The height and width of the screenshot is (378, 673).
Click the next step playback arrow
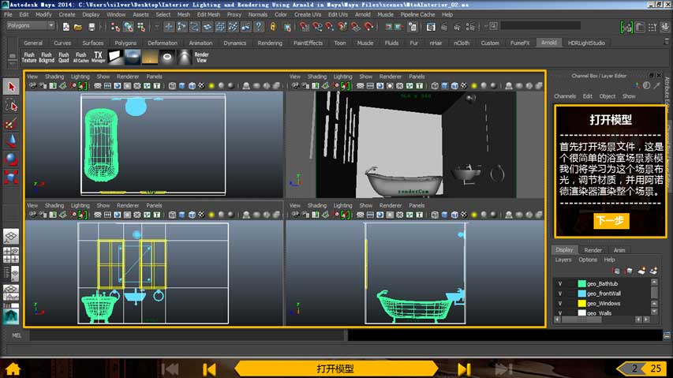point(464,369)
